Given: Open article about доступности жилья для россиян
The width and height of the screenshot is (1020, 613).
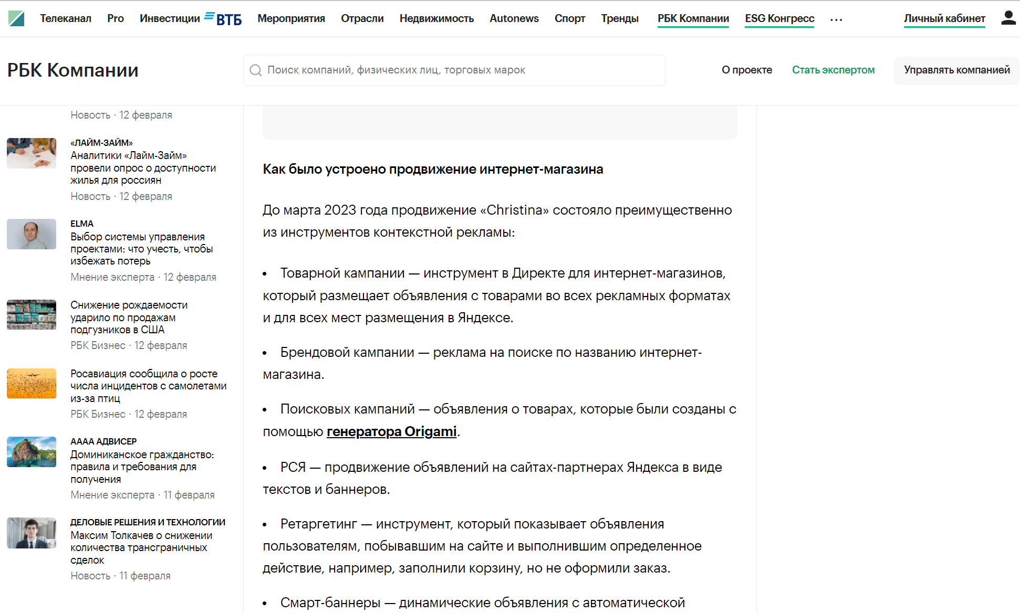Looking at the screenshot, I should [143, 168].
